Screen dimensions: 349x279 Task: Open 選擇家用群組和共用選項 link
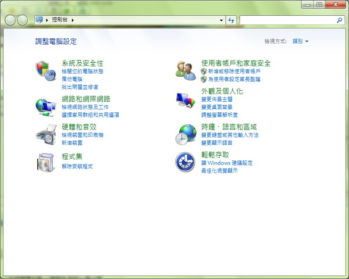(x=90, y=115)
